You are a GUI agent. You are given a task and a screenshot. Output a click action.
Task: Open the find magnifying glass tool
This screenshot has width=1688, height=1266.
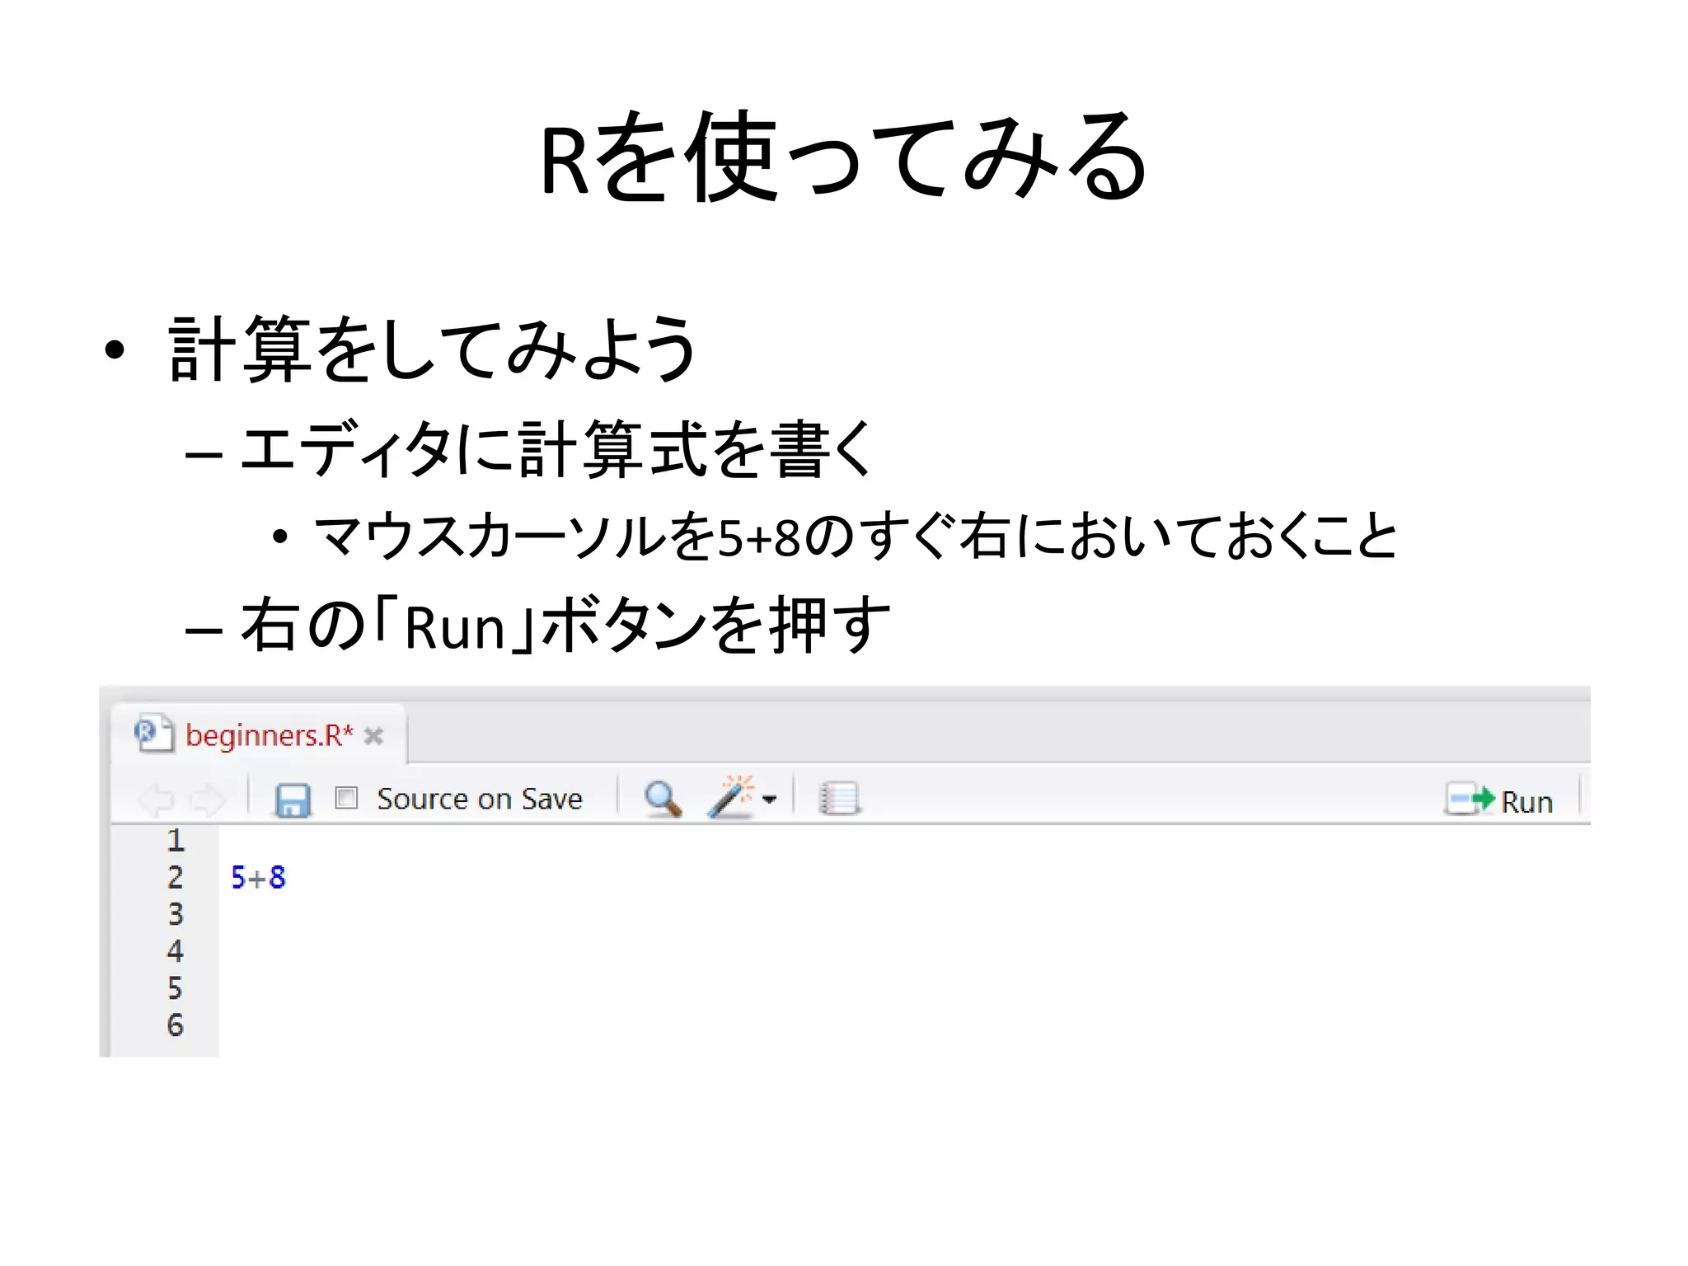(x=663, y=799)
